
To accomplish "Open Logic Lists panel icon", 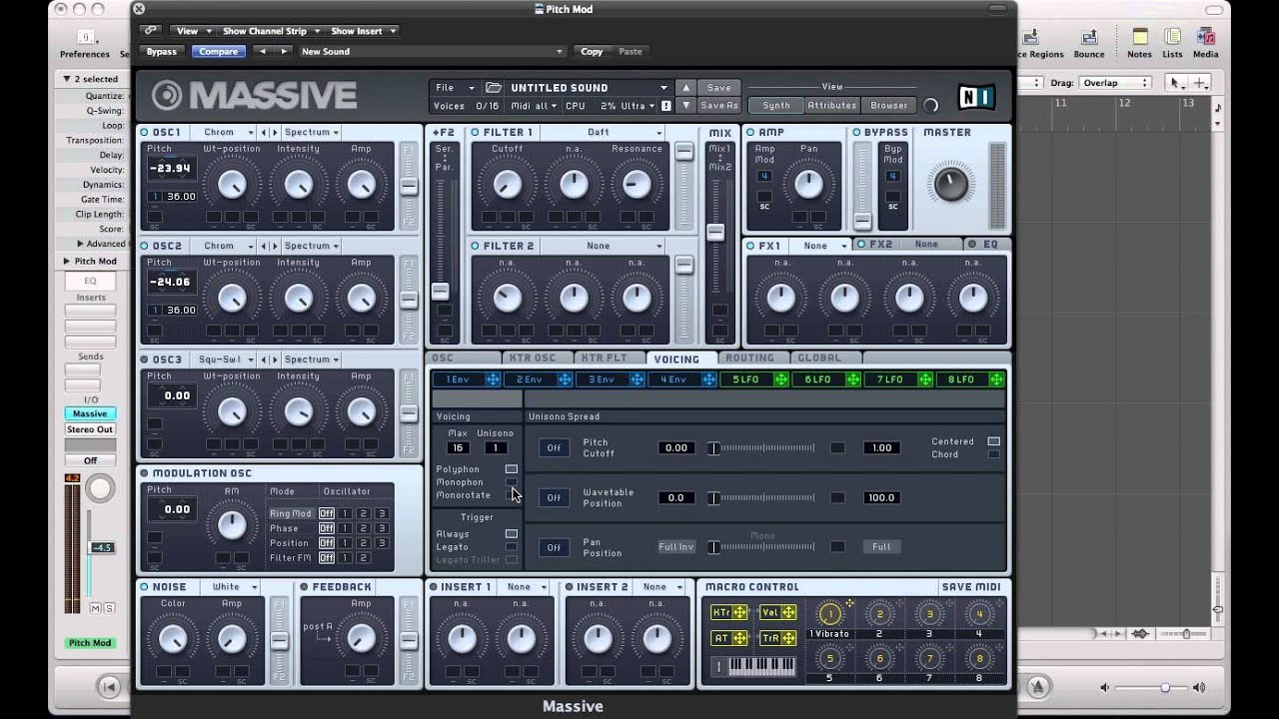I will point(1172,39).
